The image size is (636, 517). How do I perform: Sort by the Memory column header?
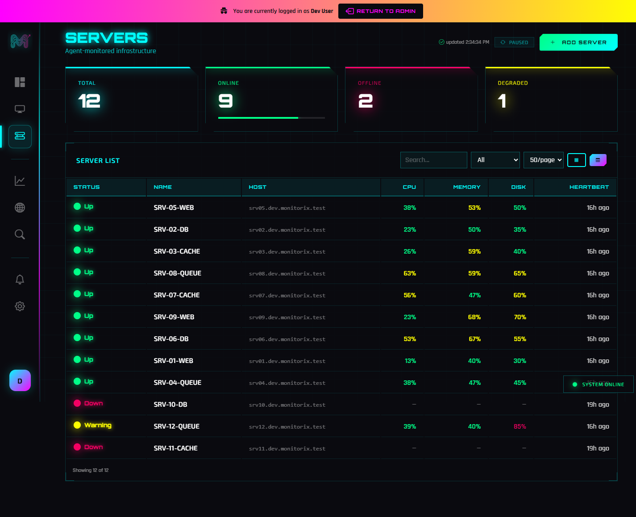tap(456, 187)
